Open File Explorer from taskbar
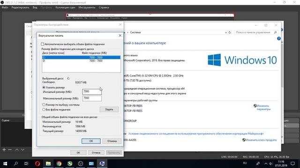This screenshot has width=300, height=168. pos(48,163)
